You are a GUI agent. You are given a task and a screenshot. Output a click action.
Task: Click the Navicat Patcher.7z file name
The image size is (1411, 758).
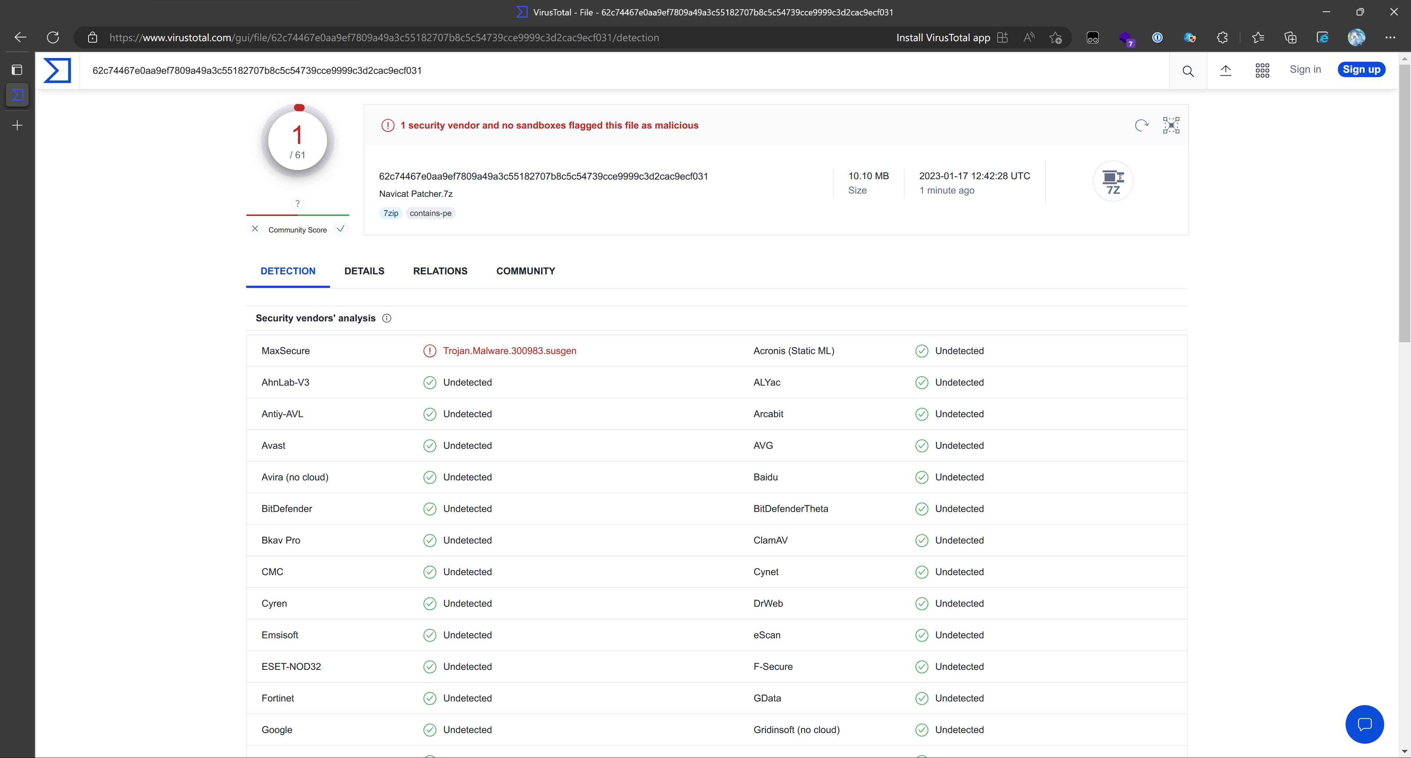[416, 194]
